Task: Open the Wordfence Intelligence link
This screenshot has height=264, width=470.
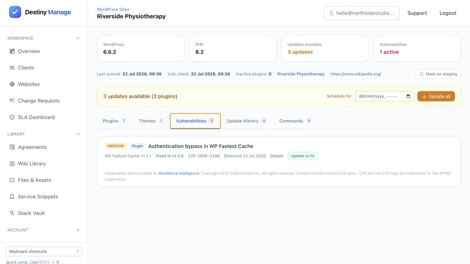Action: [179, 173]
